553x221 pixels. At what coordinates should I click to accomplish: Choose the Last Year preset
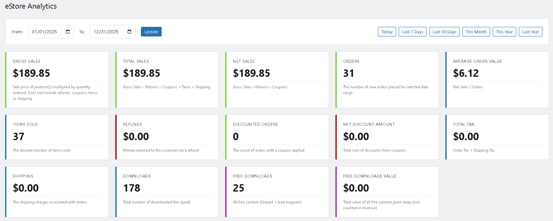click(530, 32)
